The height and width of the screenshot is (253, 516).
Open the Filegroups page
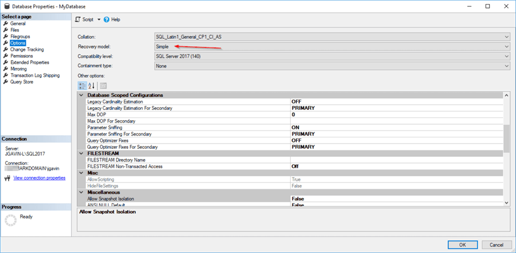click(20, 37)
